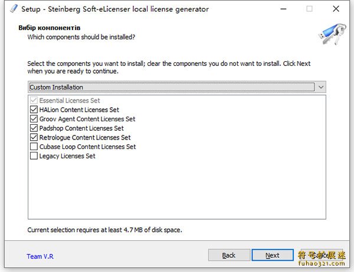354x272 pixels.
Task: Go to next setup step
Action: (x=273, y=255)
